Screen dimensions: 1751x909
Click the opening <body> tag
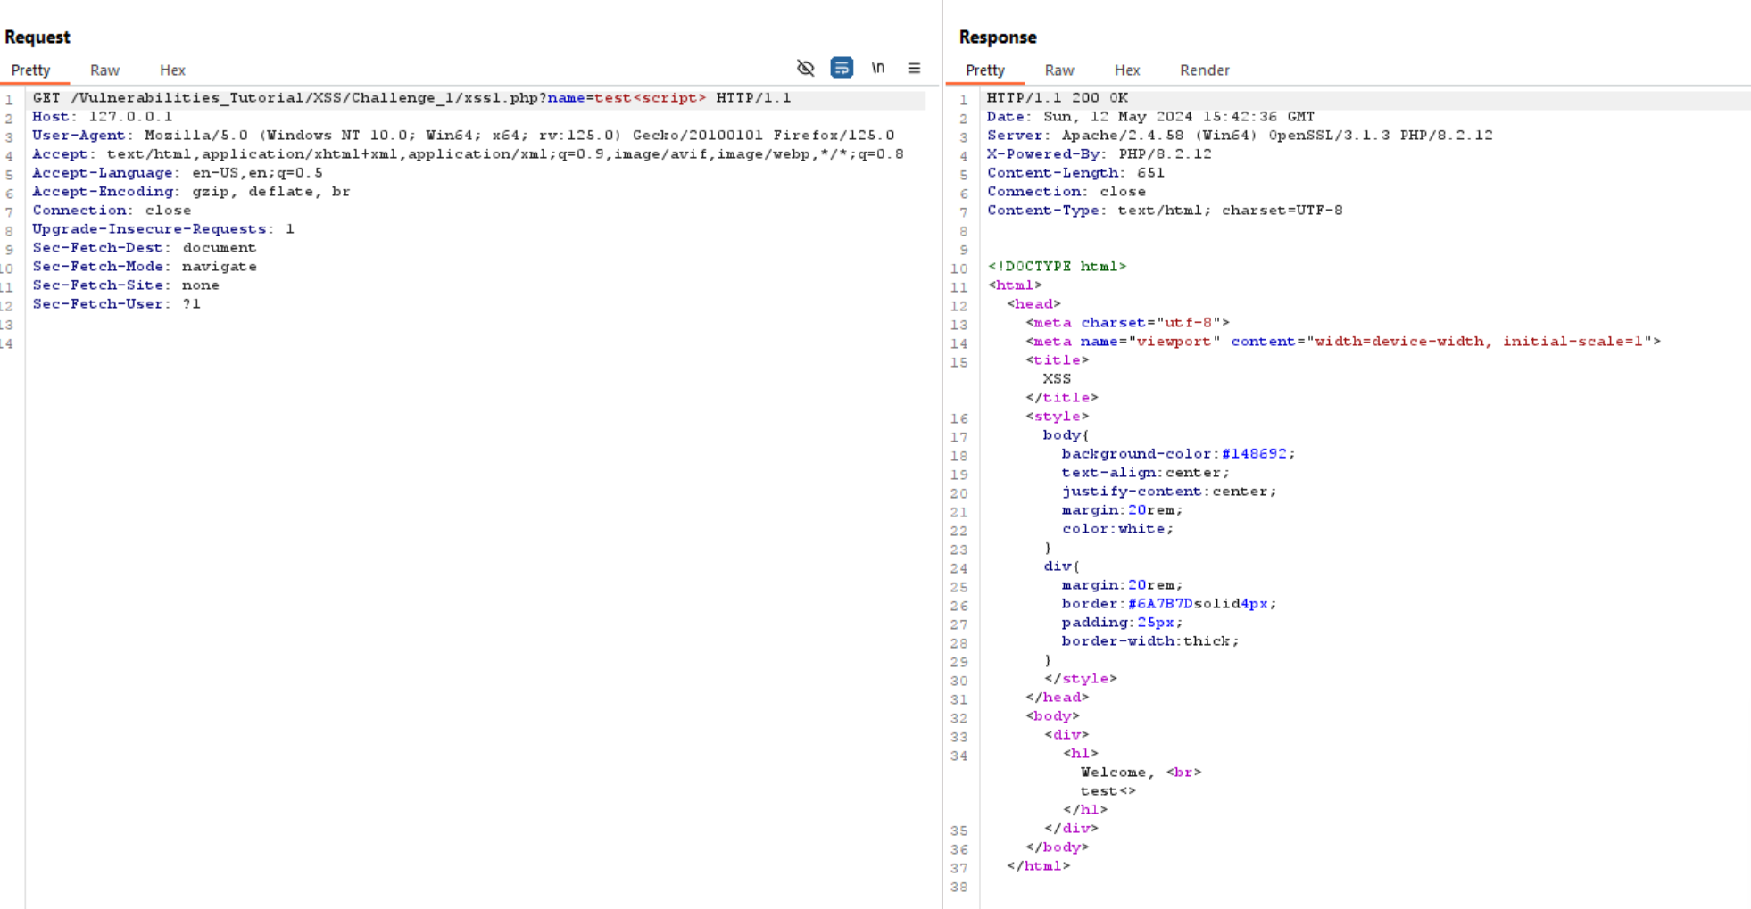[1052, 716]
